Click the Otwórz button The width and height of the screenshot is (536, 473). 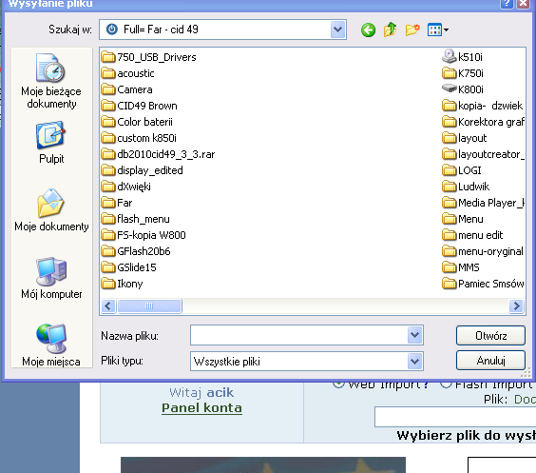click(x=490, y=335)
